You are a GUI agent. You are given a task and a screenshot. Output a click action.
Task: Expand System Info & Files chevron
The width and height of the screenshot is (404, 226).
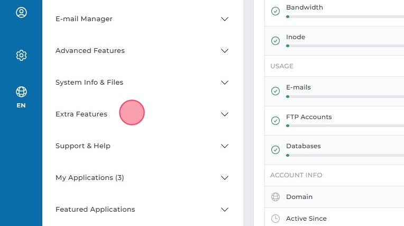coord(225,83)
